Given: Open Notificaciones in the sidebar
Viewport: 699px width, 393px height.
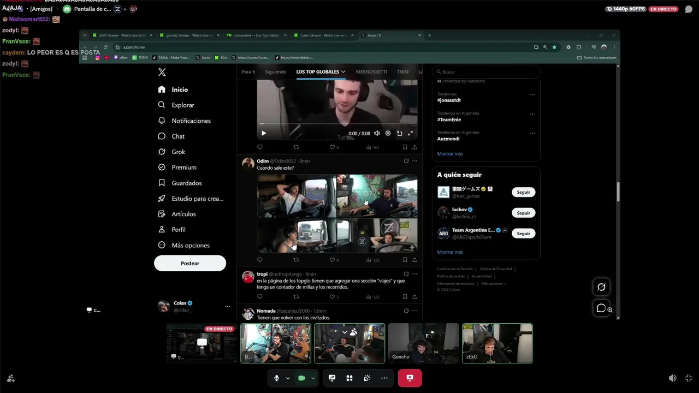Looking at the screenshot, I should 184,121.
